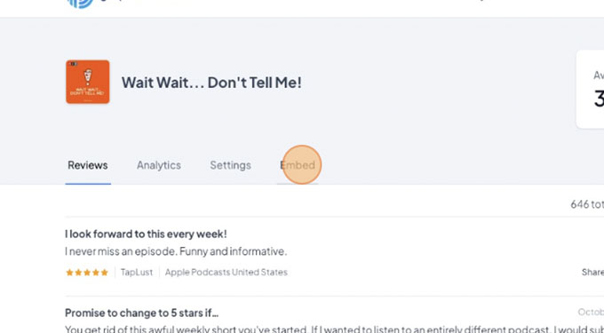
Task: Click the middle star of TapLust's rating
Action: [x=87, y=273]
